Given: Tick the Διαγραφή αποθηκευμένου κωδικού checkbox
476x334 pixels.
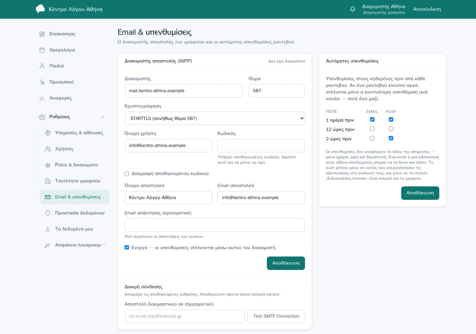Looking at the screenshot, I should (127, 174).
